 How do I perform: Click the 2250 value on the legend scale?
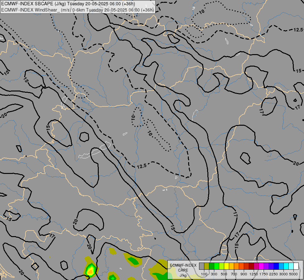(x=274, y=274)
